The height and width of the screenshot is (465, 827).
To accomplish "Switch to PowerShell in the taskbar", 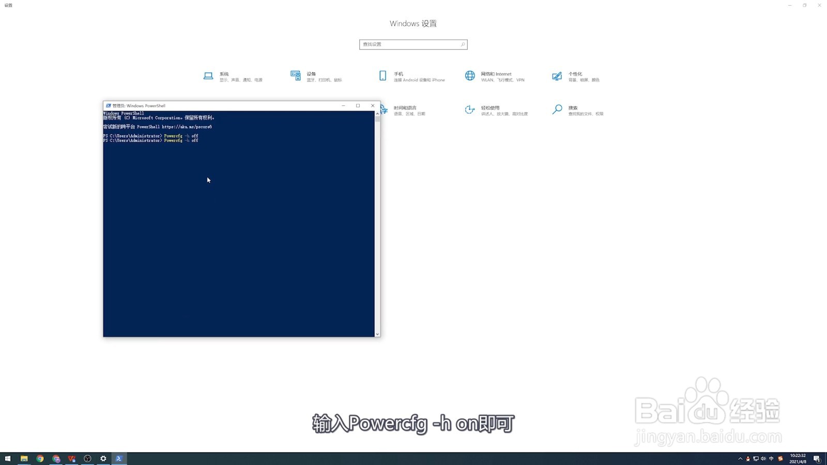I will (119, 458).
